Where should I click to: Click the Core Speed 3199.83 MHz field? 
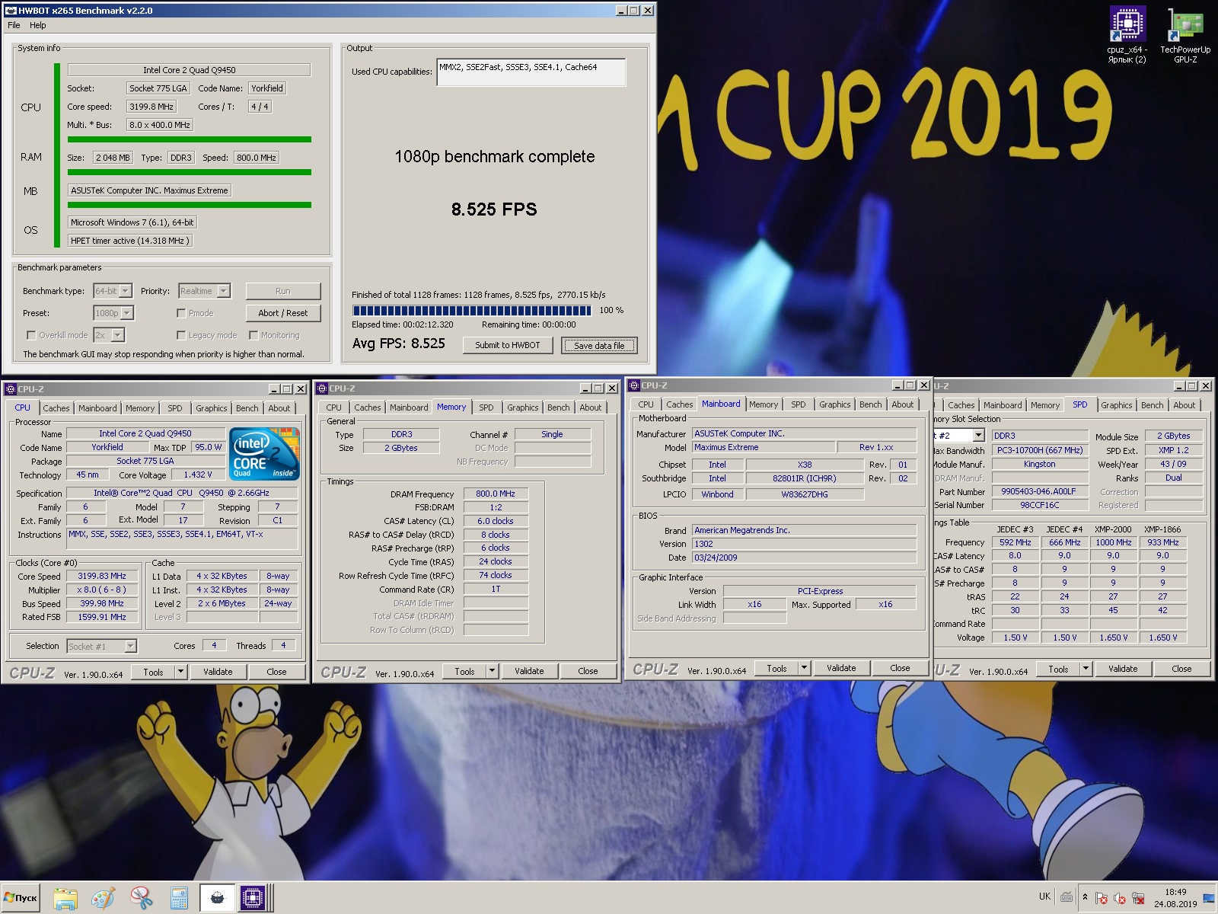click(102, 577)
